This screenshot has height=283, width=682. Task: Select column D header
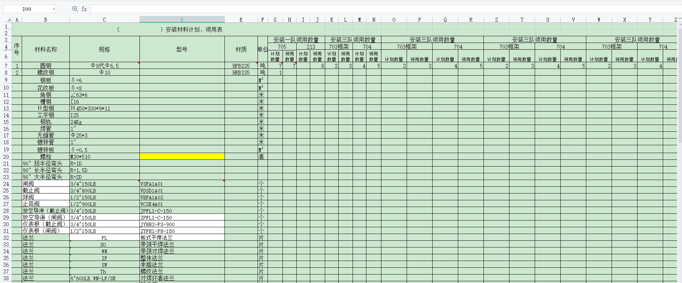[x=182, y=20]
